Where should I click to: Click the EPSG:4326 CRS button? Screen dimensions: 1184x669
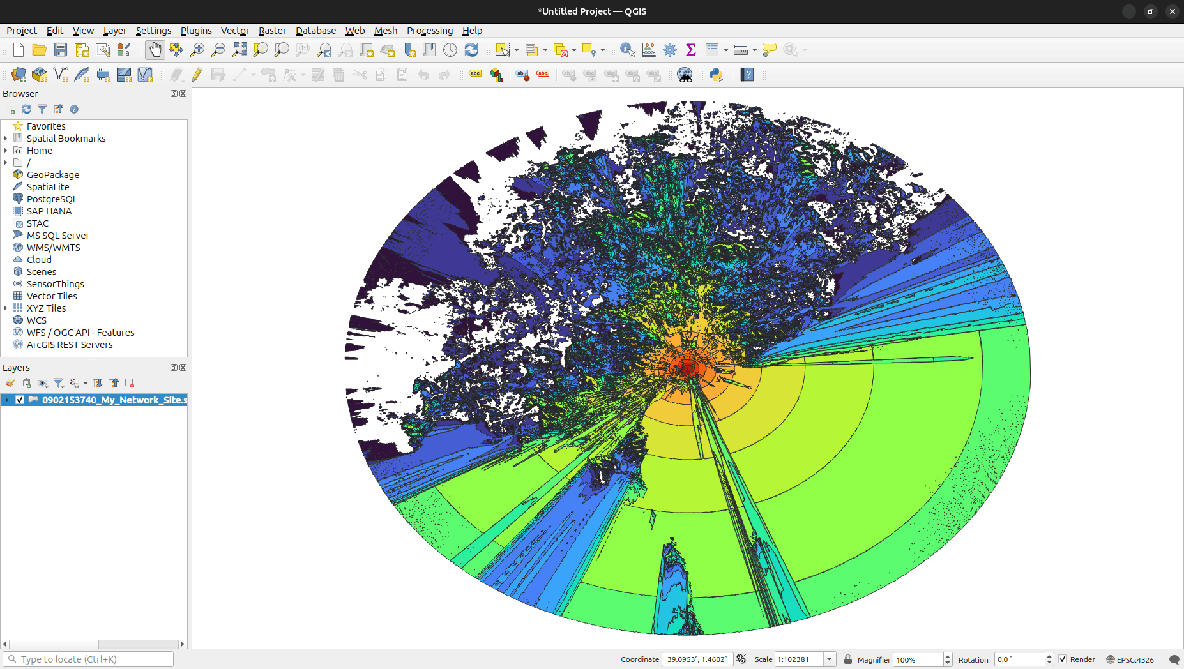1130,659
